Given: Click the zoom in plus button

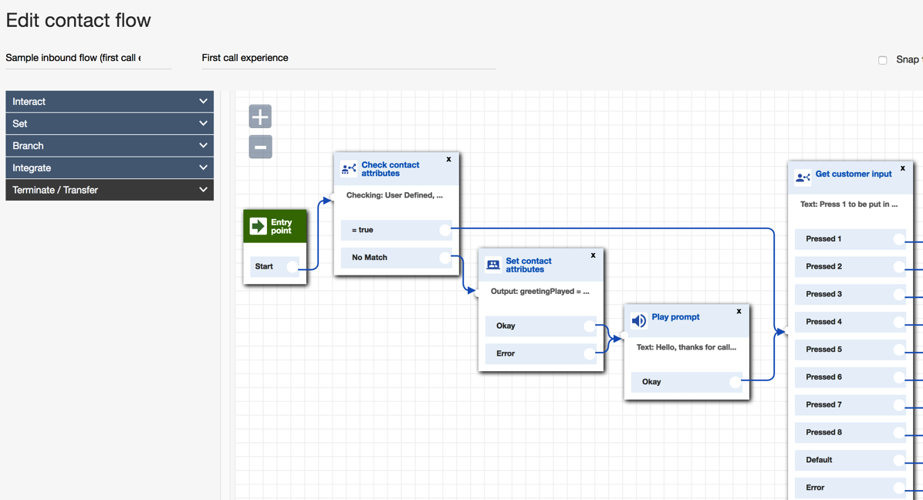Looking at the screenshot, I should pos(260,117).
